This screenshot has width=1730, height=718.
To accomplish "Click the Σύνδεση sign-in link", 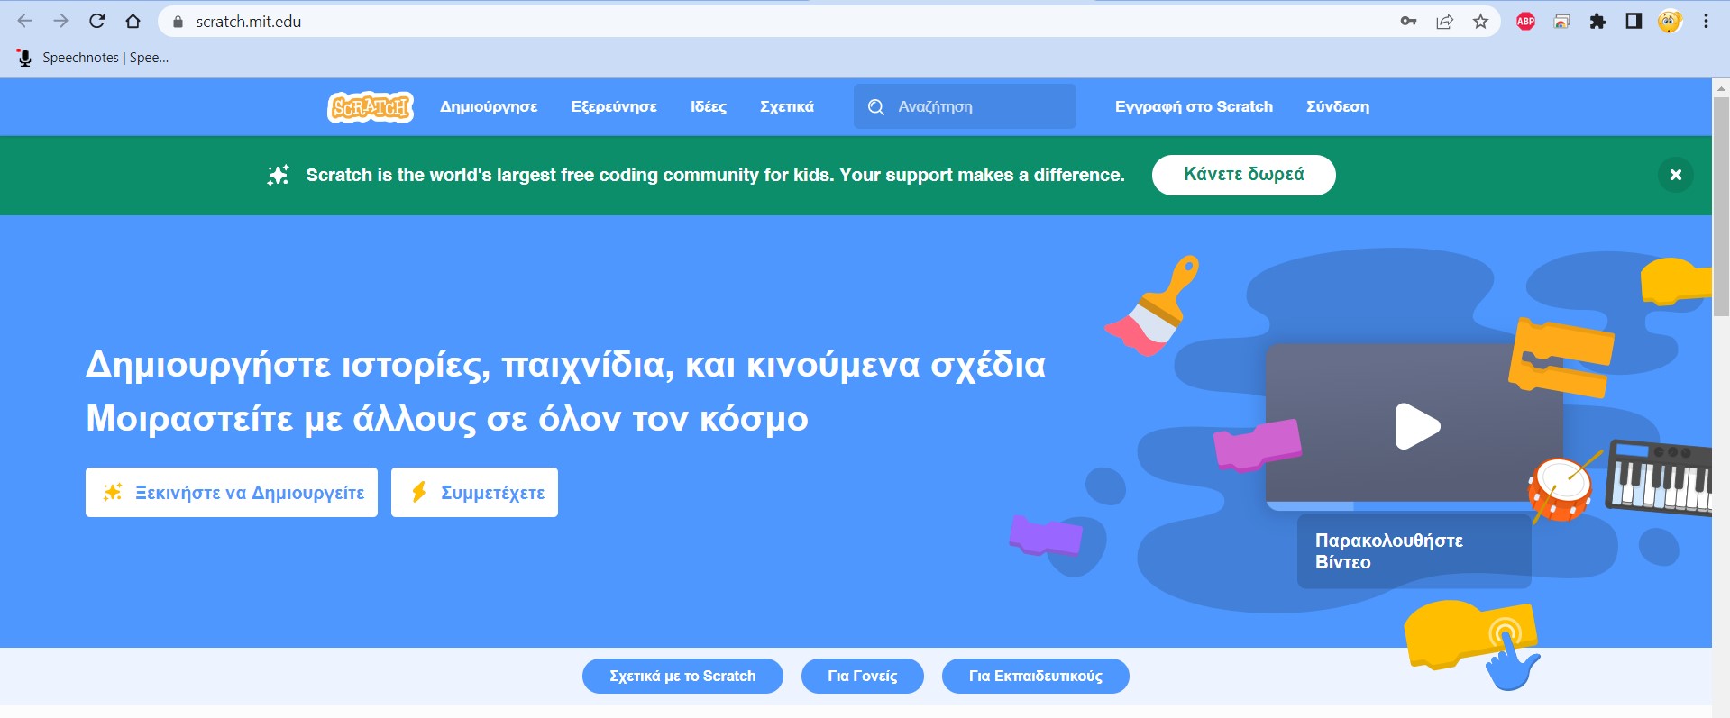I will click(x=1338, y=106).
